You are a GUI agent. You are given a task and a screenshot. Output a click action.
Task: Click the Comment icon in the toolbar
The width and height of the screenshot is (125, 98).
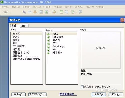tap(67, 12)
